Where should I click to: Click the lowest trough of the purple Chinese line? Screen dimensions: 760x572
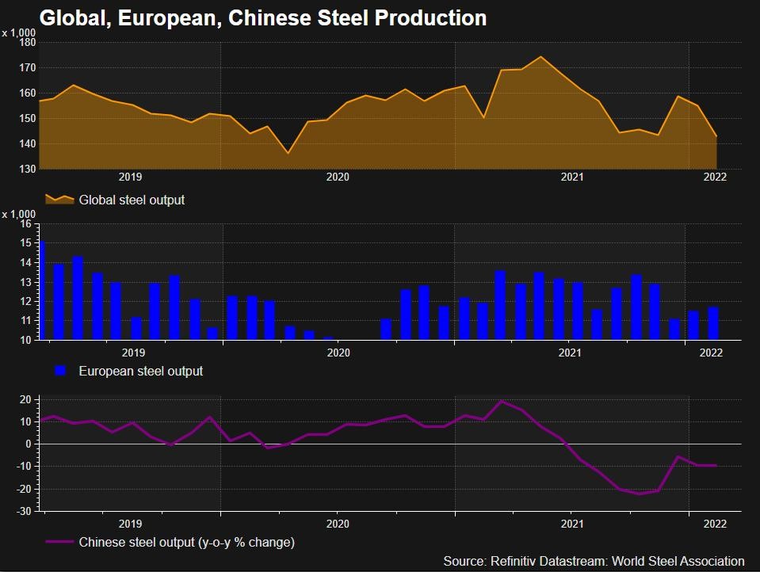[x=639, y=494]
